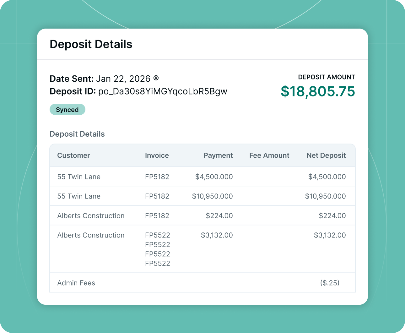The height and width of the screenshot is (333, 405).
Task: Select Alberts Construction in the $224.00 row
Action: pyautogui.click(x=91, y=216)
